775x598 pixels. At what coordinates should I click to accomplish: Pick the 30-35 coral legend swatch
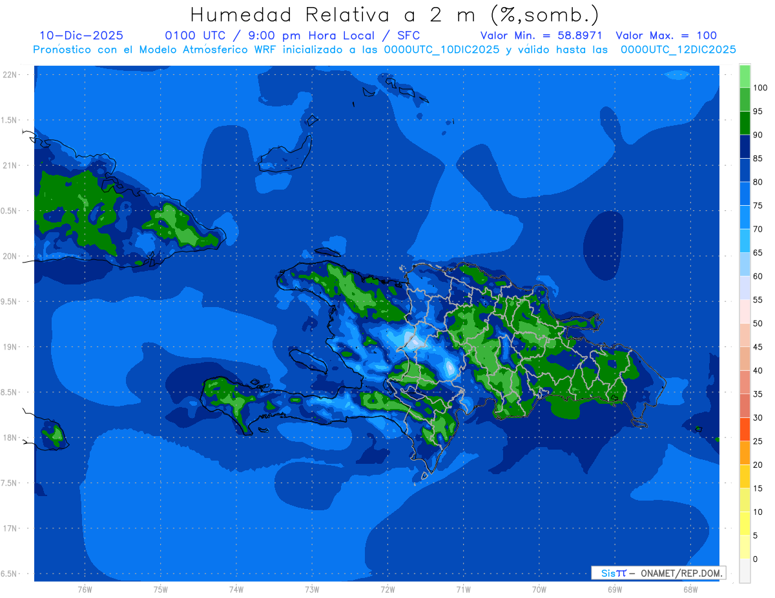tap(745, 405)
